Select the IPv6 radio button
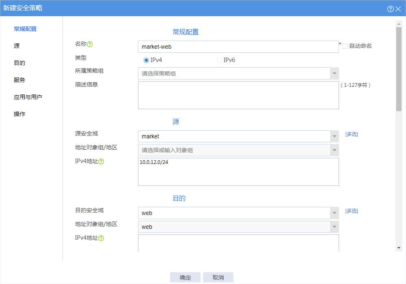The height and width of the screenshot is (284, 406). (x=220, y=60)
